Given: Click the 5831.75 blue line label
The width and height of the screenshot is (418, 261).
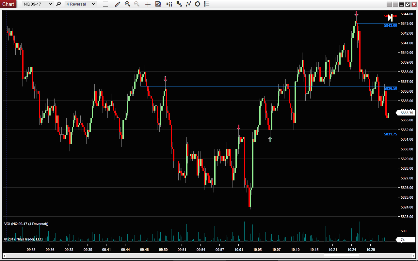Looking at the screenshot, I should (x=391, y=134).
